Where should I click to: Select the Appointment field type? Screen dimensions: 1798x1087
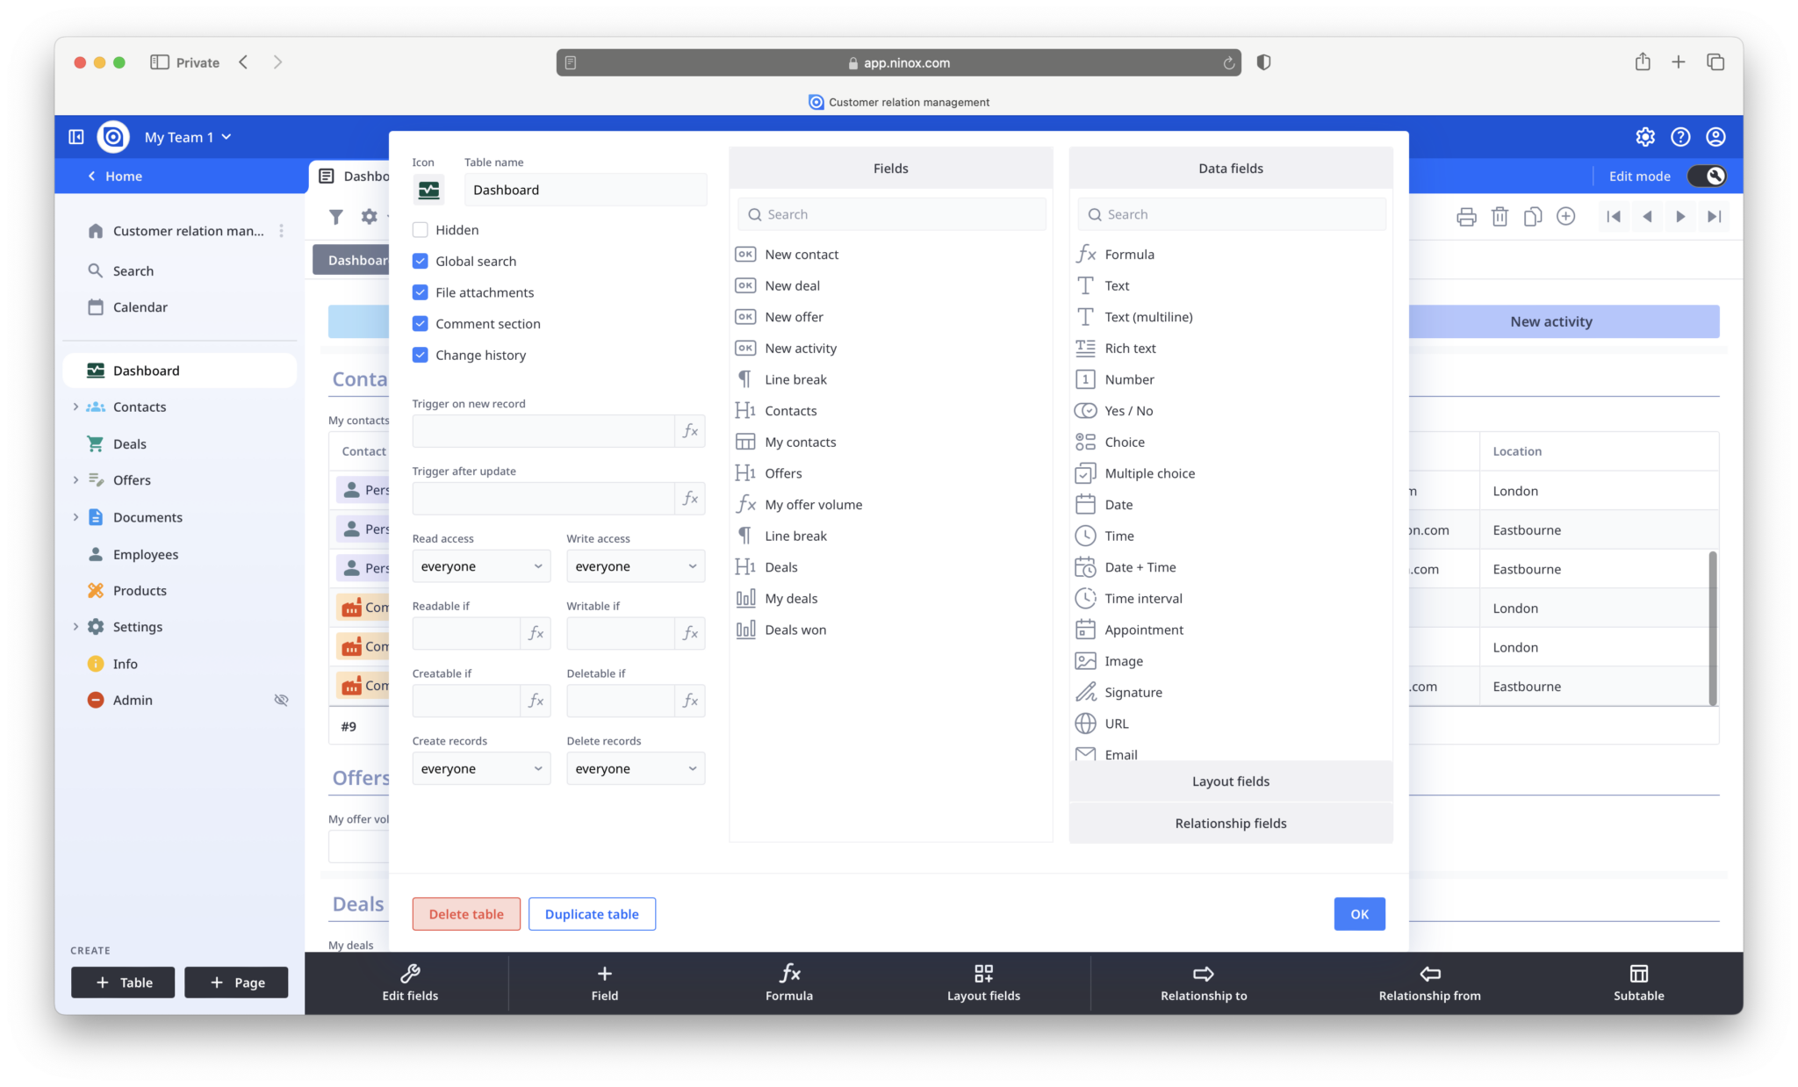pos(1141,630)
